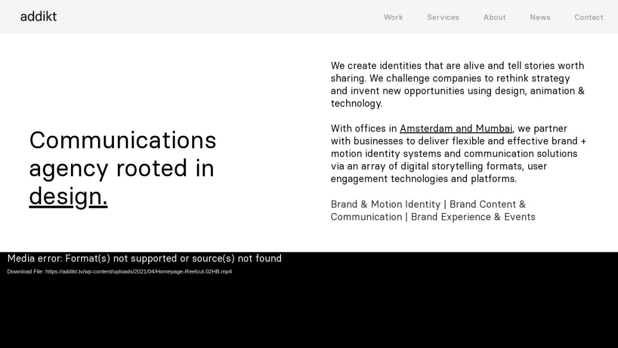
Task: Click the Brand Experience & Events text
Action: pos(473,217)
